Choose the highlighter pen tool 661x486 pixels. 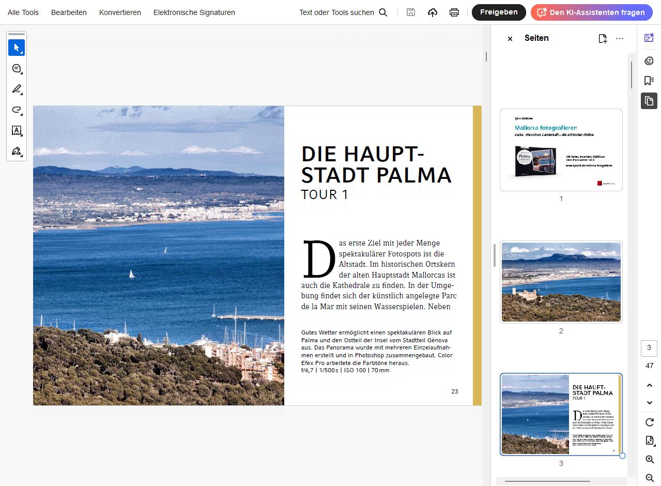pyautogui.click(x=17, y=89)
